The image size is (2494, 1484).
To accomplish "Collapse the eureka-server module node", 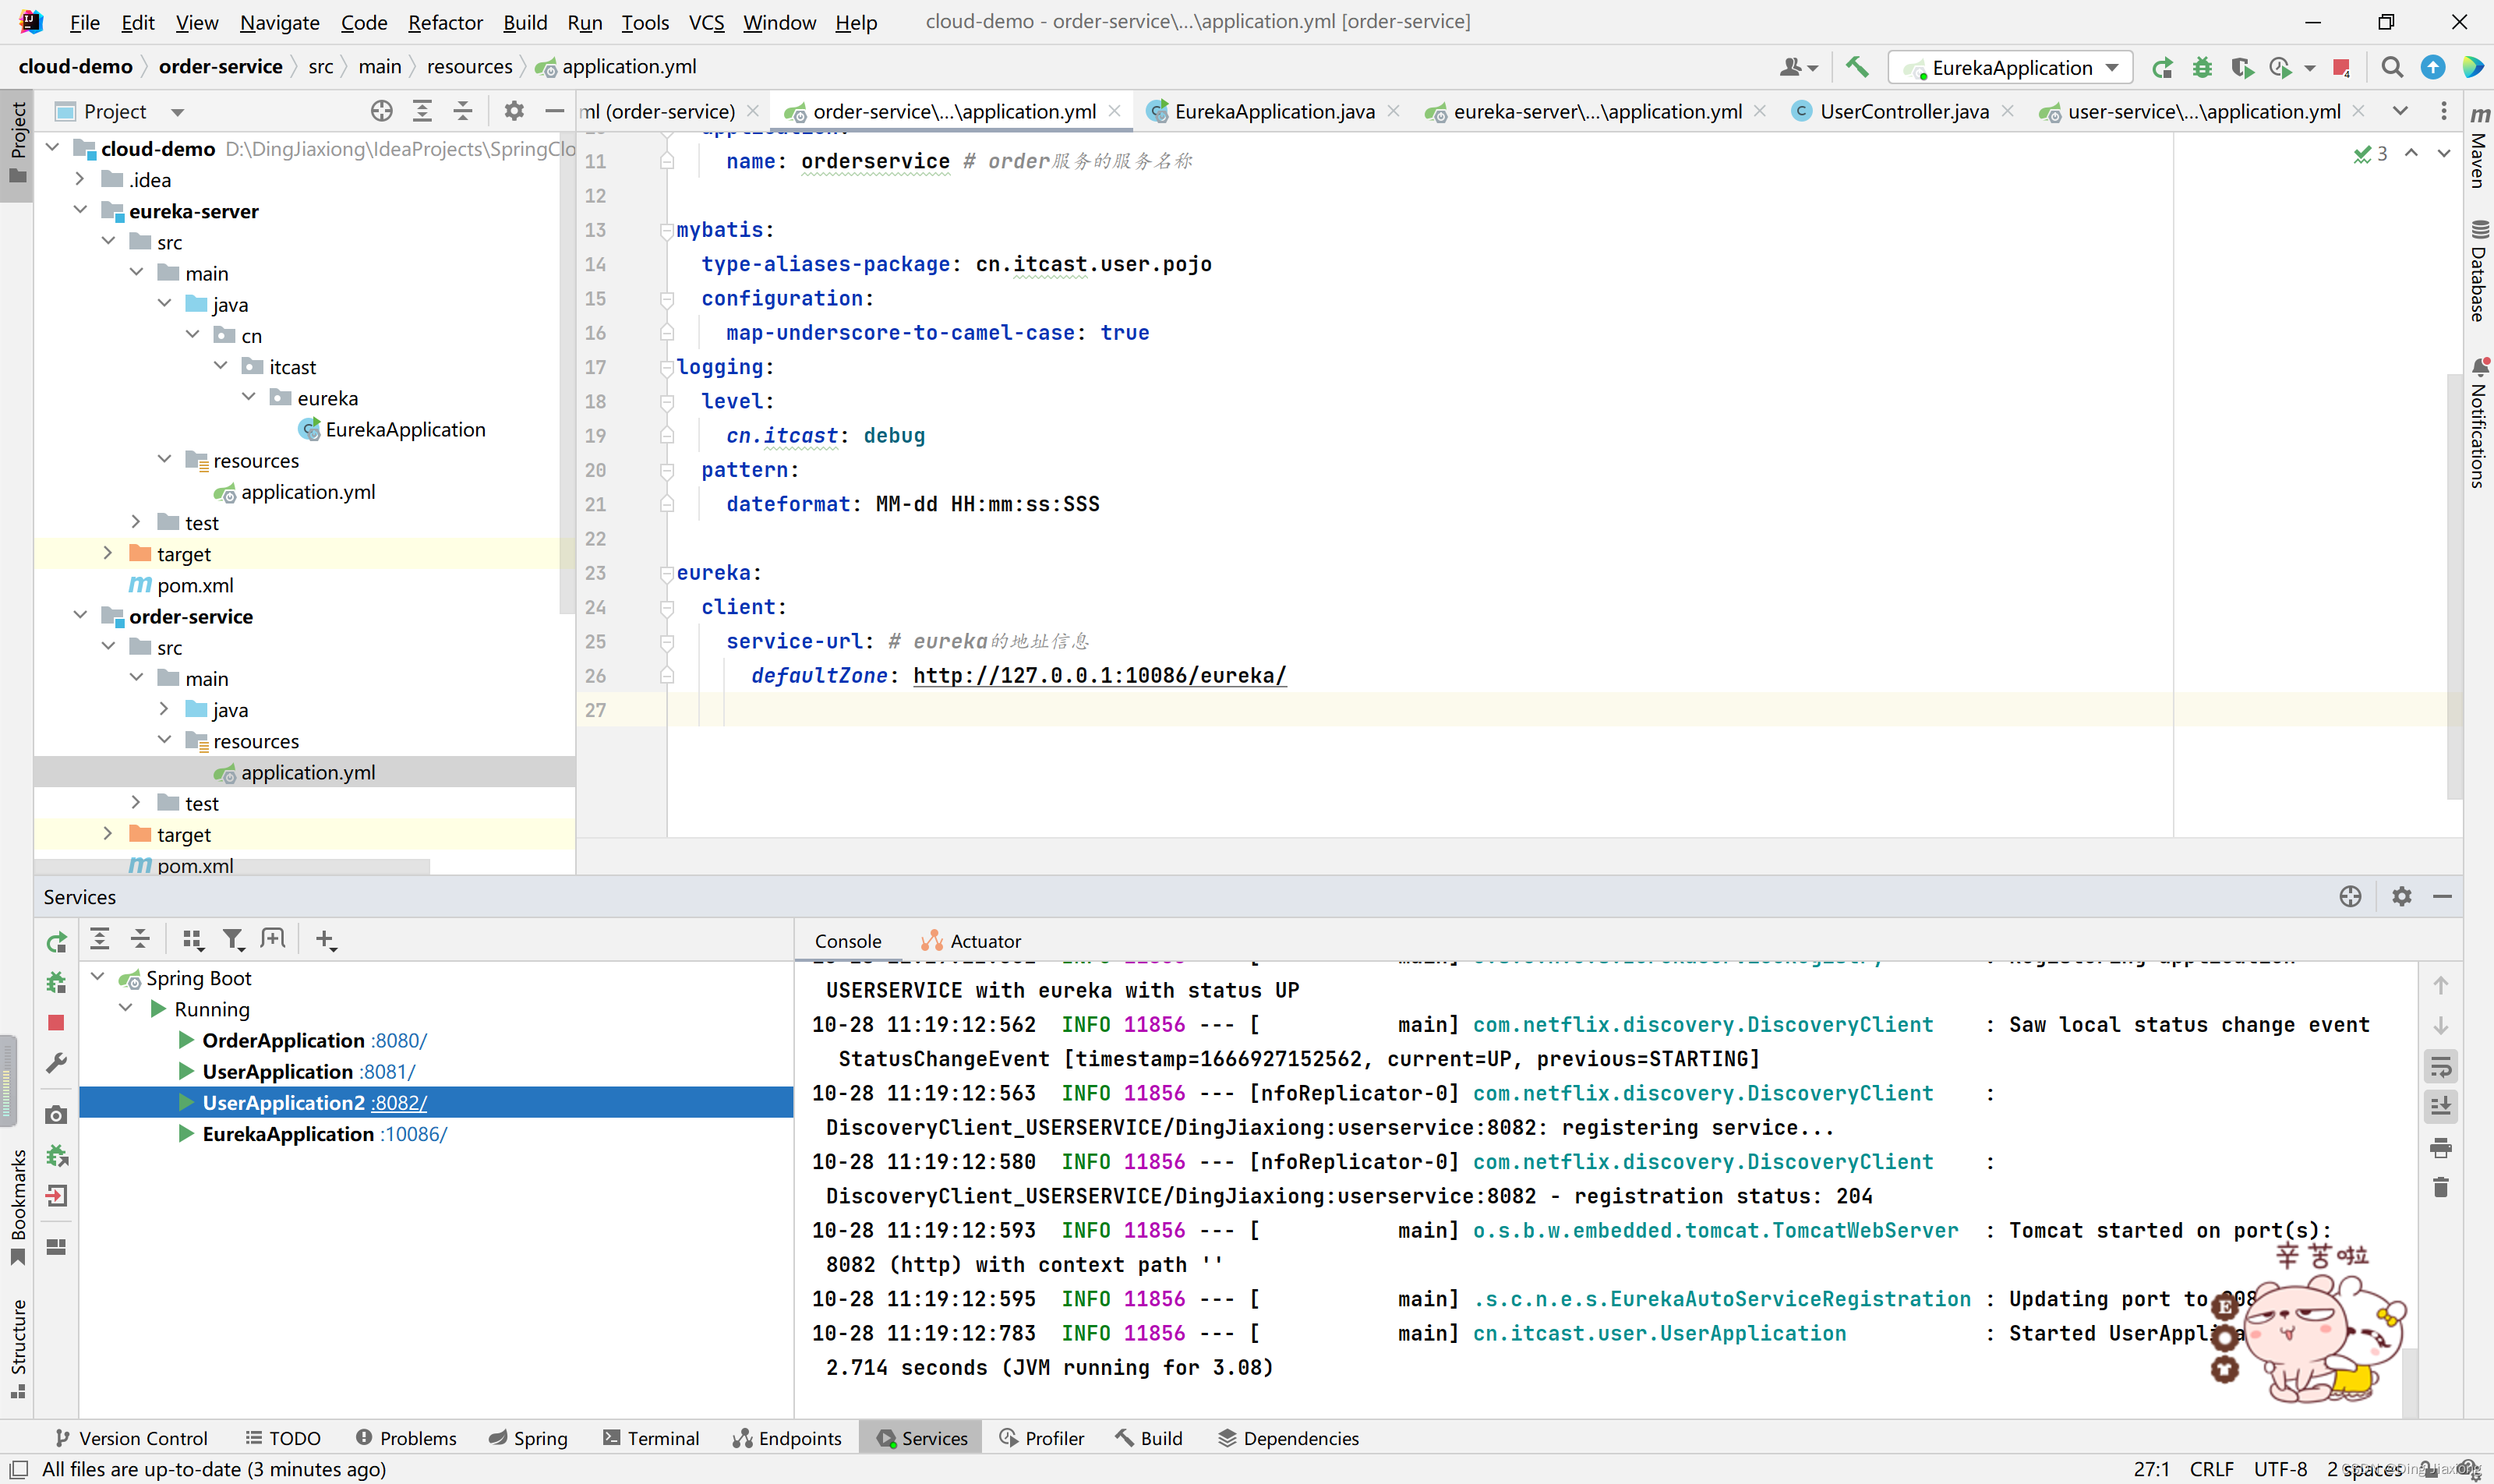I will (80, 210).
